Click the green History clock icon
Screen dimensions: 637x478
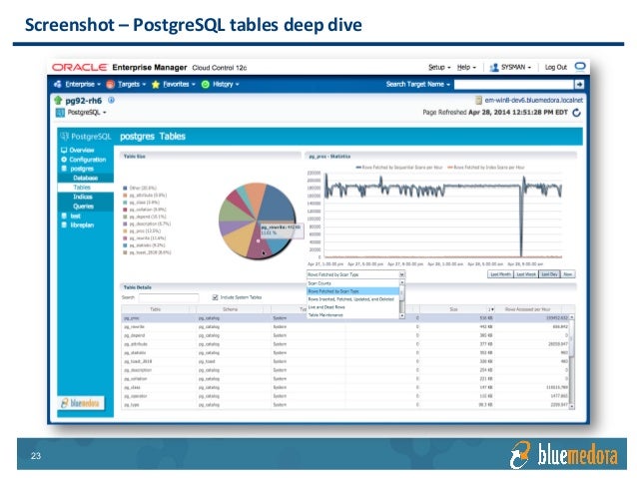point(205,84)
